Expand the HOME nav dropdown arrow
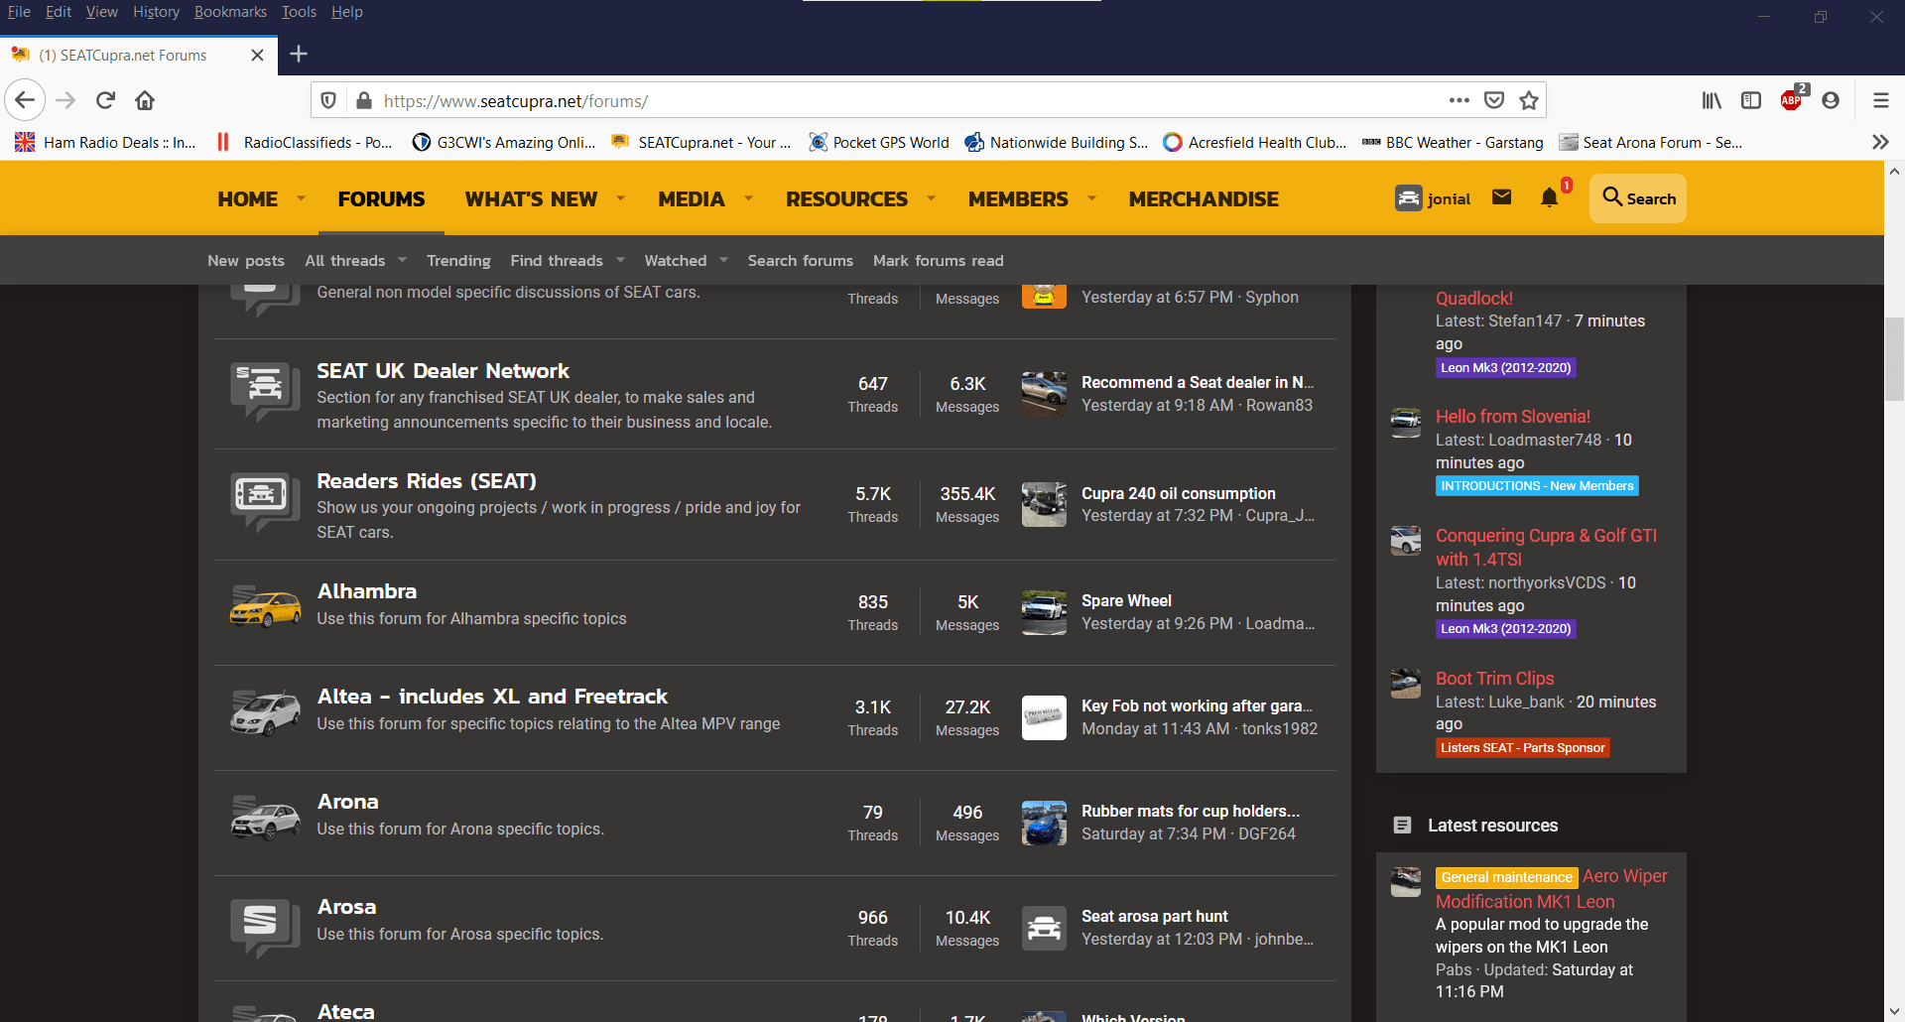This screenshot has height=1022, width=1905. 301,198
